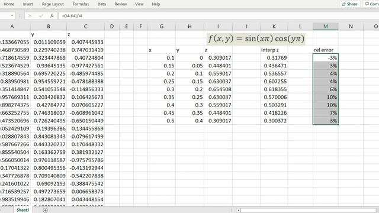Click the 'rel error' header cell
Viewport: 379px width, 213px height.
point(326,50)
